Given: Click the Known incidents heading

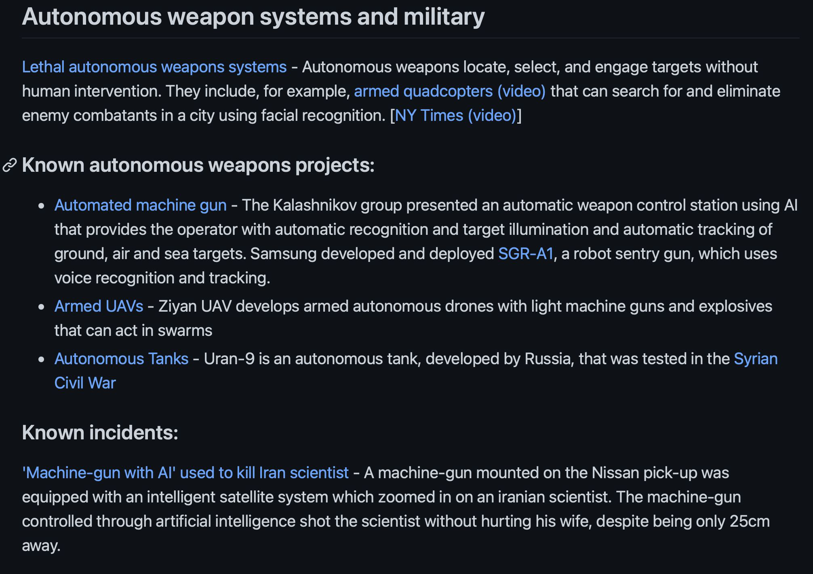Looking at the screenshot, I should pos(100,433).
